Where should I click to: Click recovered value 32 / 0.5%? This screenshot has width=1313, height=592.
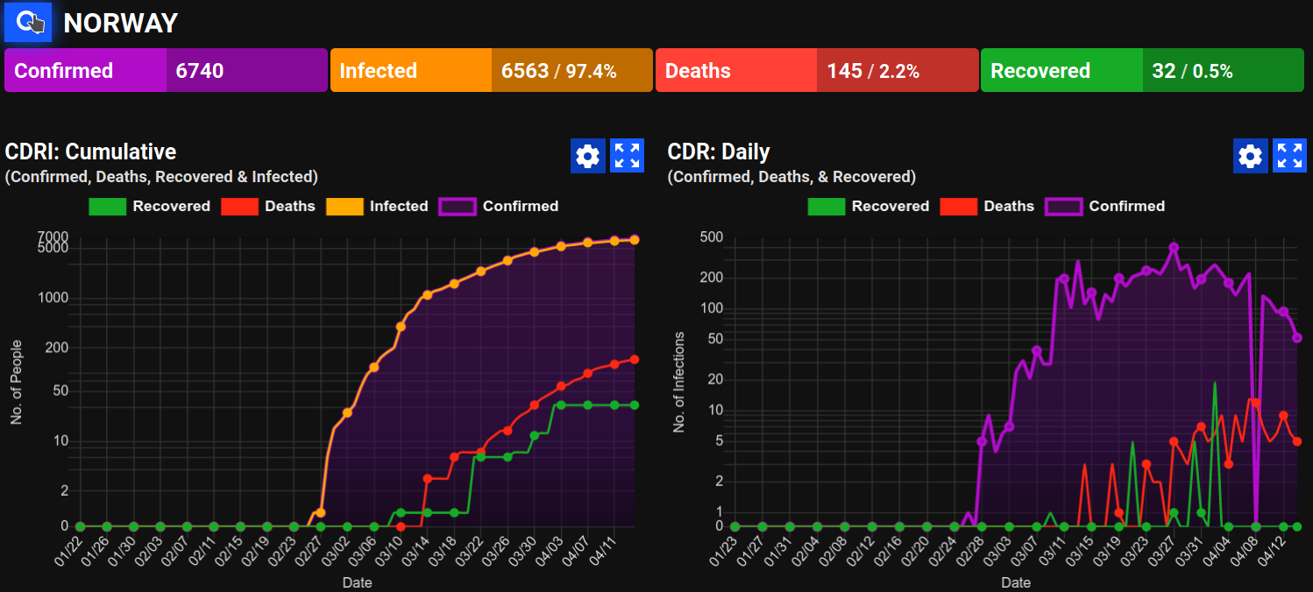point(1192,71)
